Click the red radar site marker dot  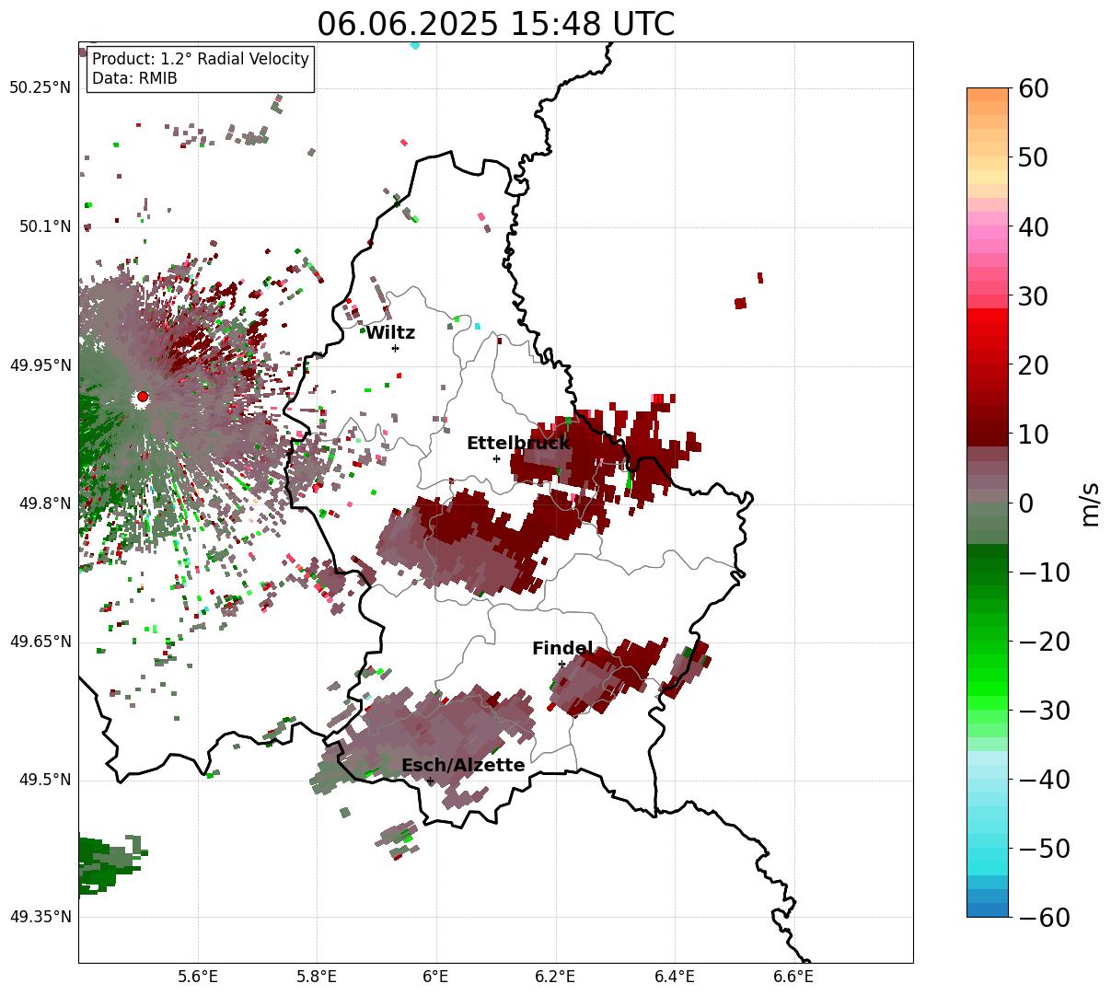pyautogui.click(x=143, y=397)
